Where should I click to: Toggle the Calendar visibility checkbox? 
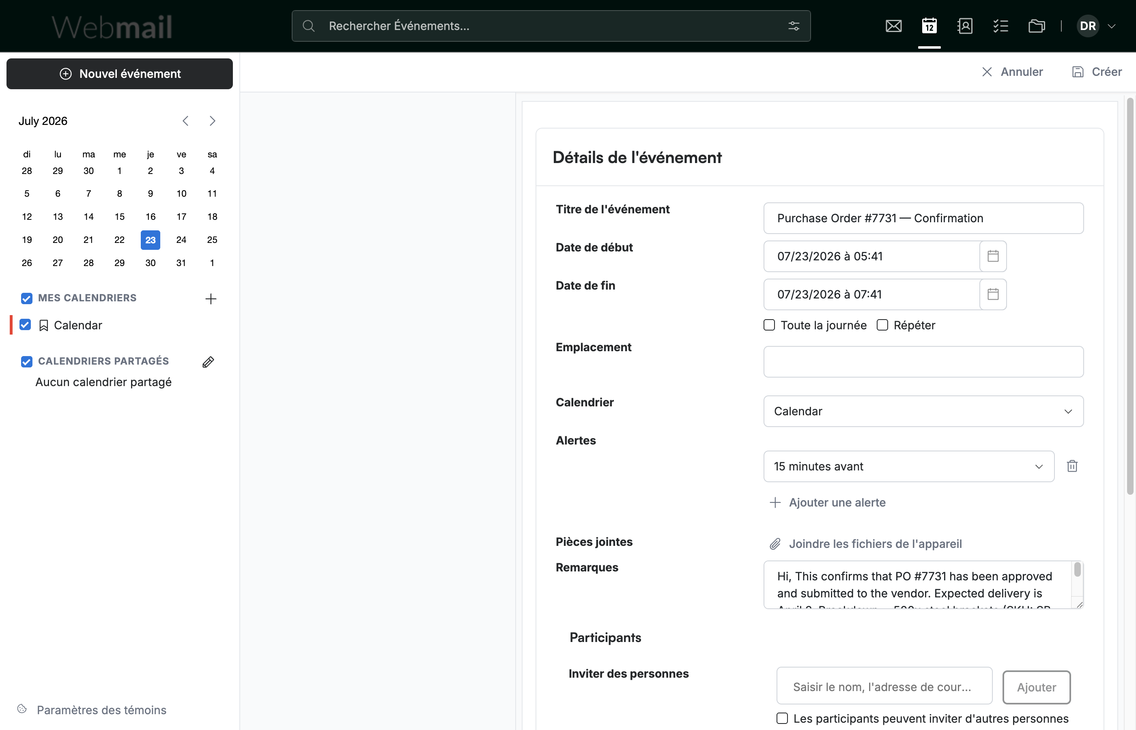25,325
